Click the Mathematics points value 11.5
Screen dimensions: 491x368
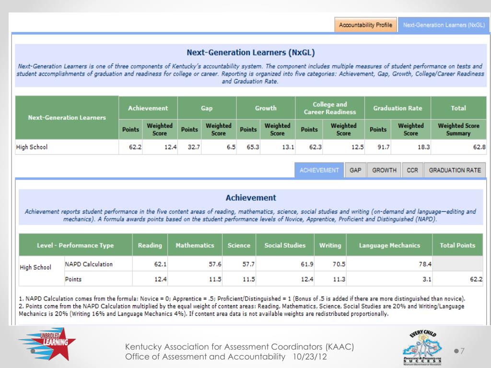tap(215, 279)
